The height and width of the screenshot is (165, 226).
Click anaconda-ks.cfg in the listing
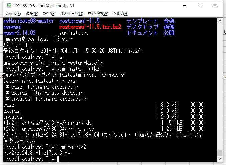[x=23, y=63]
